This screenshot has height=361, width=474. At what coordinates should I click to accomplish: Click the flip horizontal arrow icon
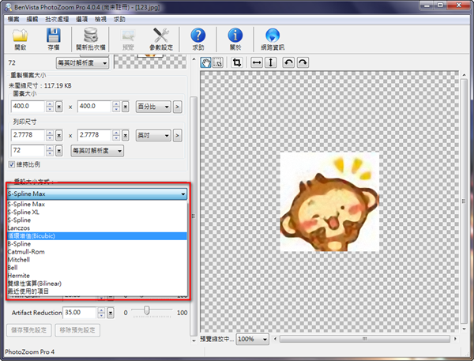click(257, 62)
